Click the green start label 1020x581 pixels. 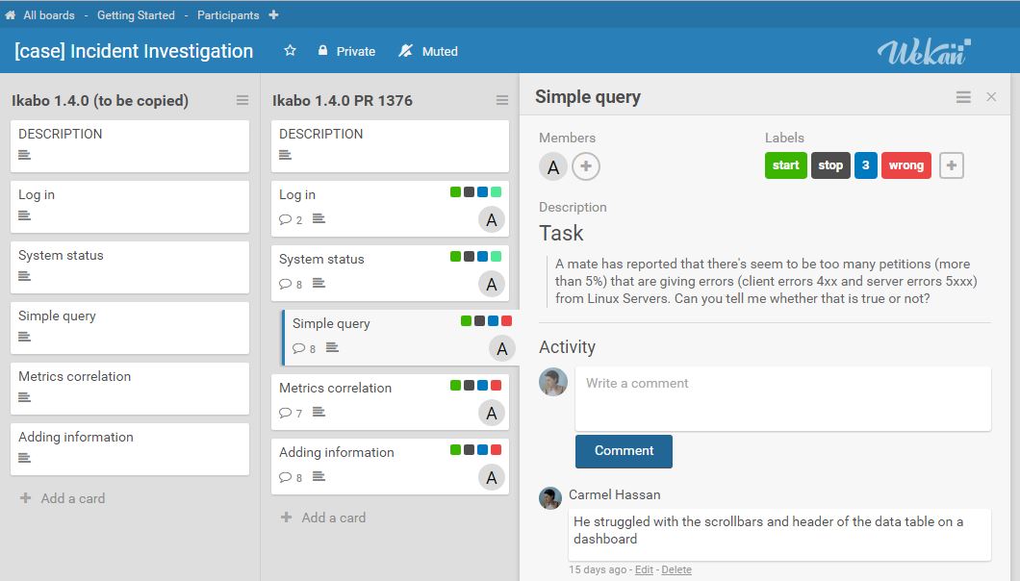click(x=786, y=165)
